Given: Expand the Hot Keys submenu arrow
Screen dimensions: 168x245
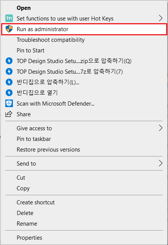Looking at the screenshot, I should click(x=161, y=19).
